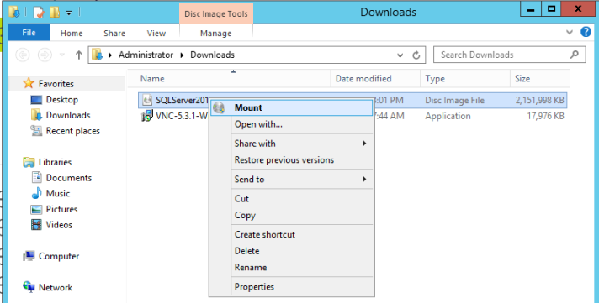Click the Disc Image Tools contextual tab
599x303 pixels.
pos(216,14)
